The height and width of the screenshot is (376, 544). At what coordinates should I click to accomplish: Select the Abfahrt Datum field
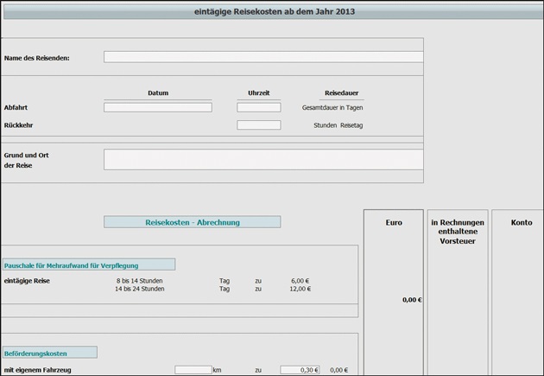157,107
